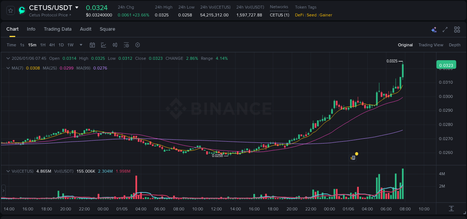The image size is (467, 219).
Task: Open the widgets grid icon
Action: 457,29
